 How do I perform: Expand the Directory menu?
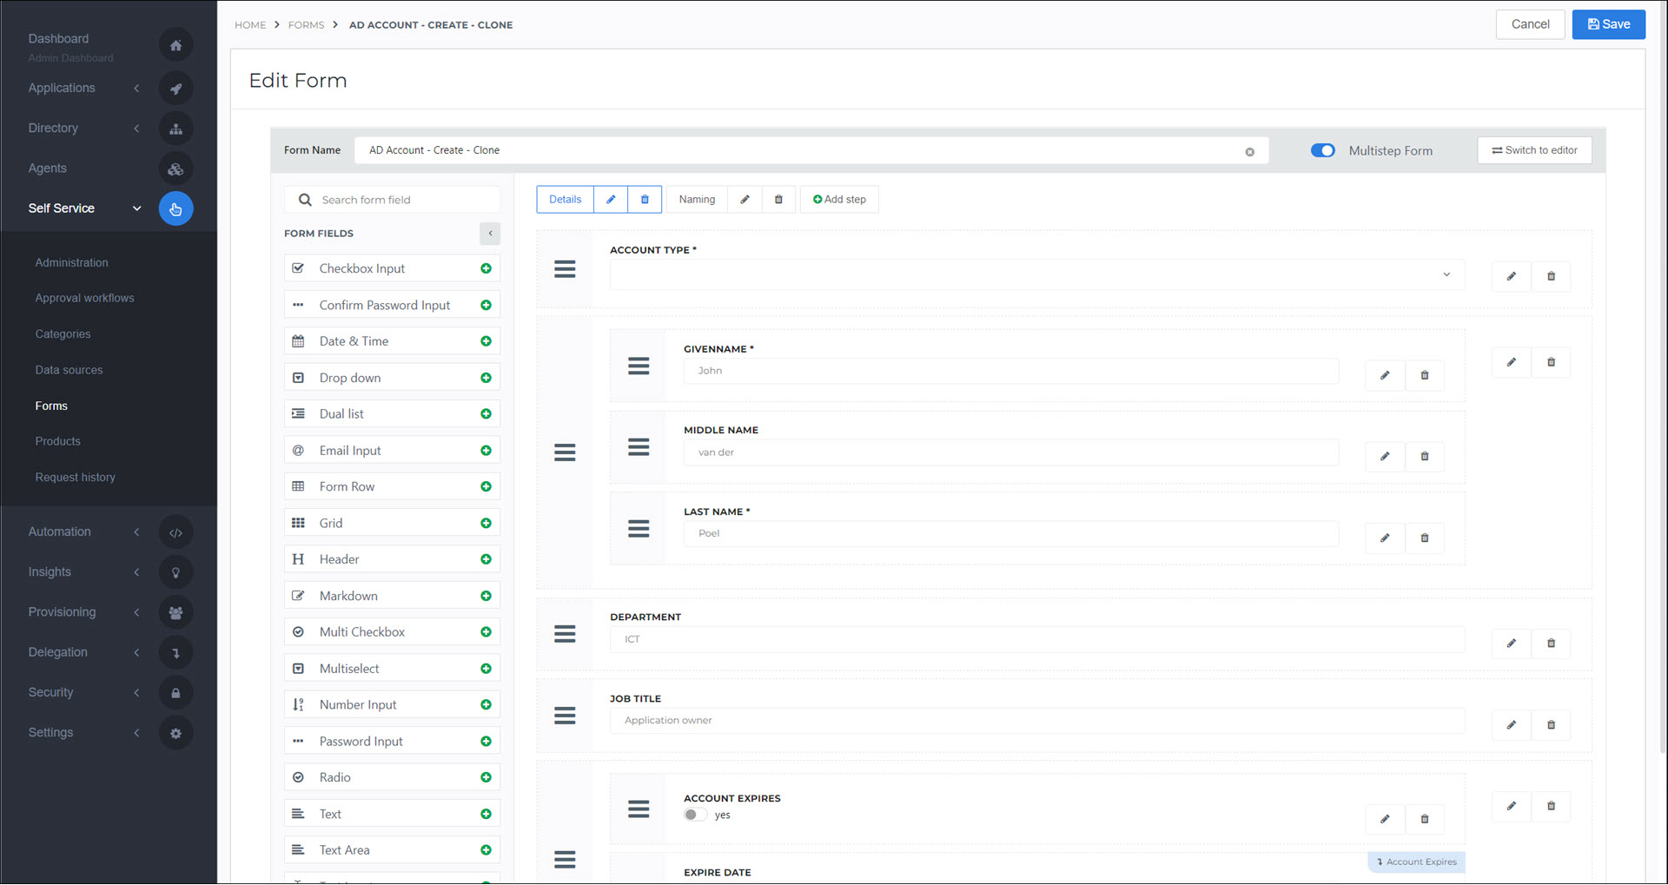[136, 129]
